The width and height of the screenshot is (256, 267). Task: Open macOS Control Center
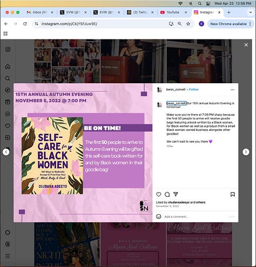pyautogui.click(x=208, y=3)
